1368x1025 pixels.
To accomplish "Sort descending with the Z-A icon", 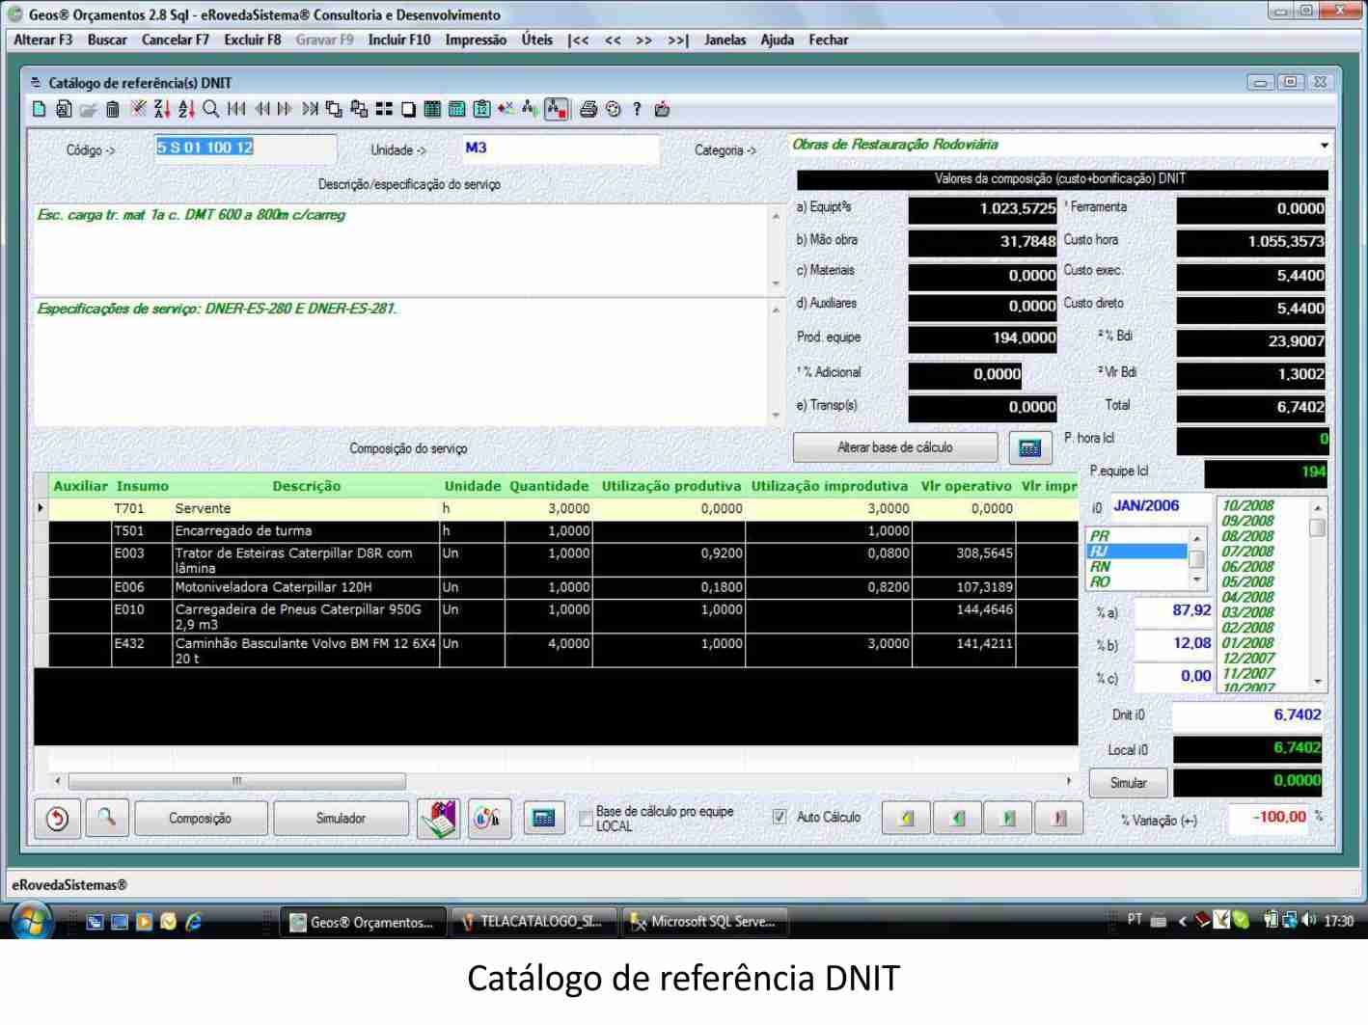I will (162, 109).
